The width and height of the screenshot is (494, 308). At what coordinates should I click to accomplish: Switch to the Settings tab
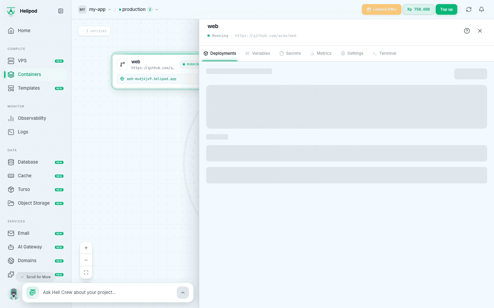pos(352,53)
